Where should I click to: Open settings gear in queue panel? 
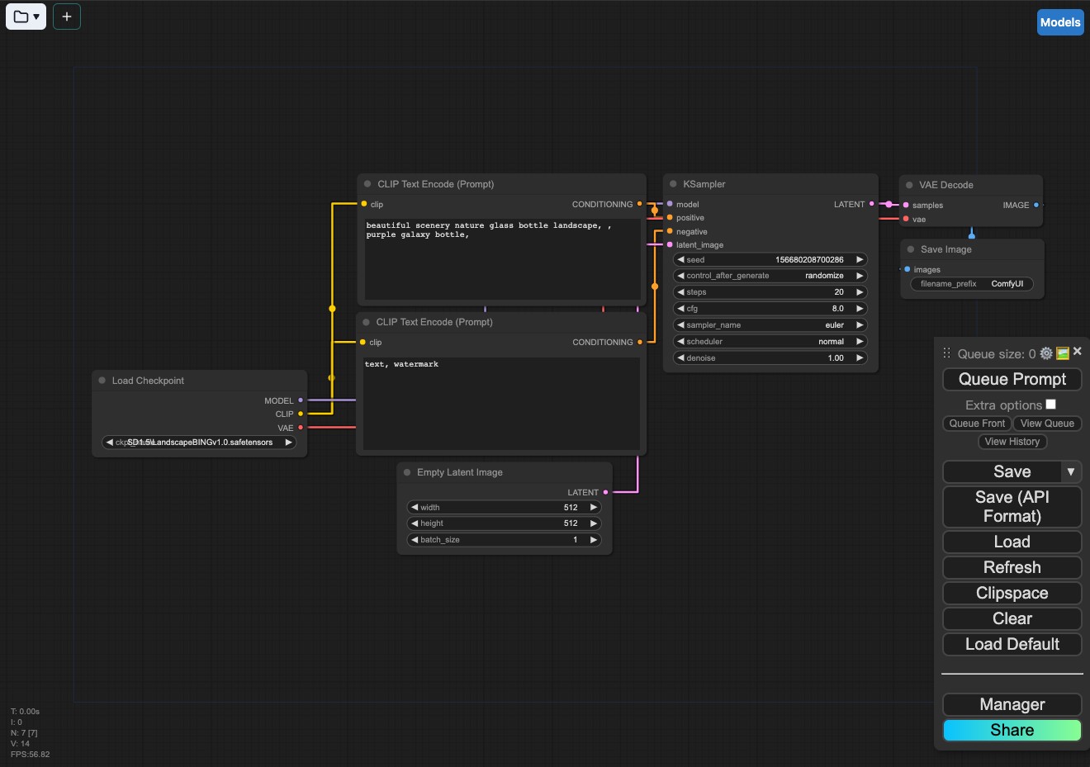pos(1046,353)
